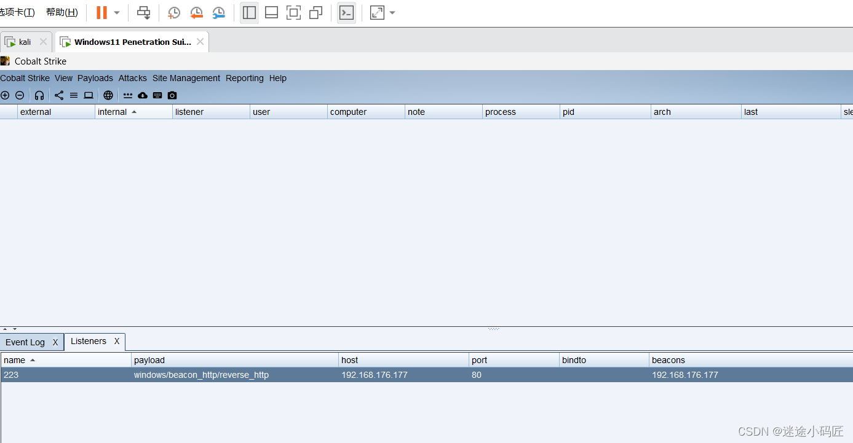
Task: Click the Cobalt Strike window title icon
Action: [5, 61]
